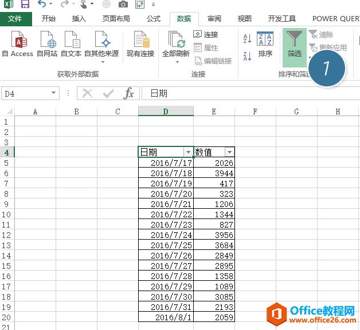The height and width of the screenshot is (330, 360).
Task: Click the Connections (连接) button
Action: tap(205, 34)
